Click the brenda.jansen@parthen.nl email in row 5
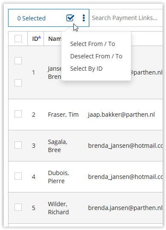The image size is (166, 230). (125, 208)
